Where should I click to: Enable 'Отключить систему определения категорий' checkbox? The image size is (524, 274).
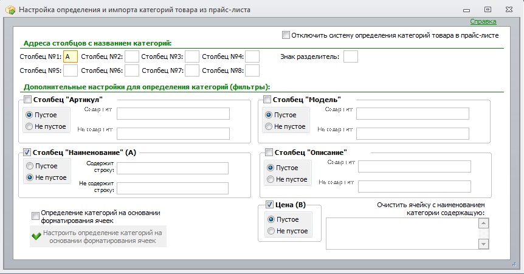286,35
